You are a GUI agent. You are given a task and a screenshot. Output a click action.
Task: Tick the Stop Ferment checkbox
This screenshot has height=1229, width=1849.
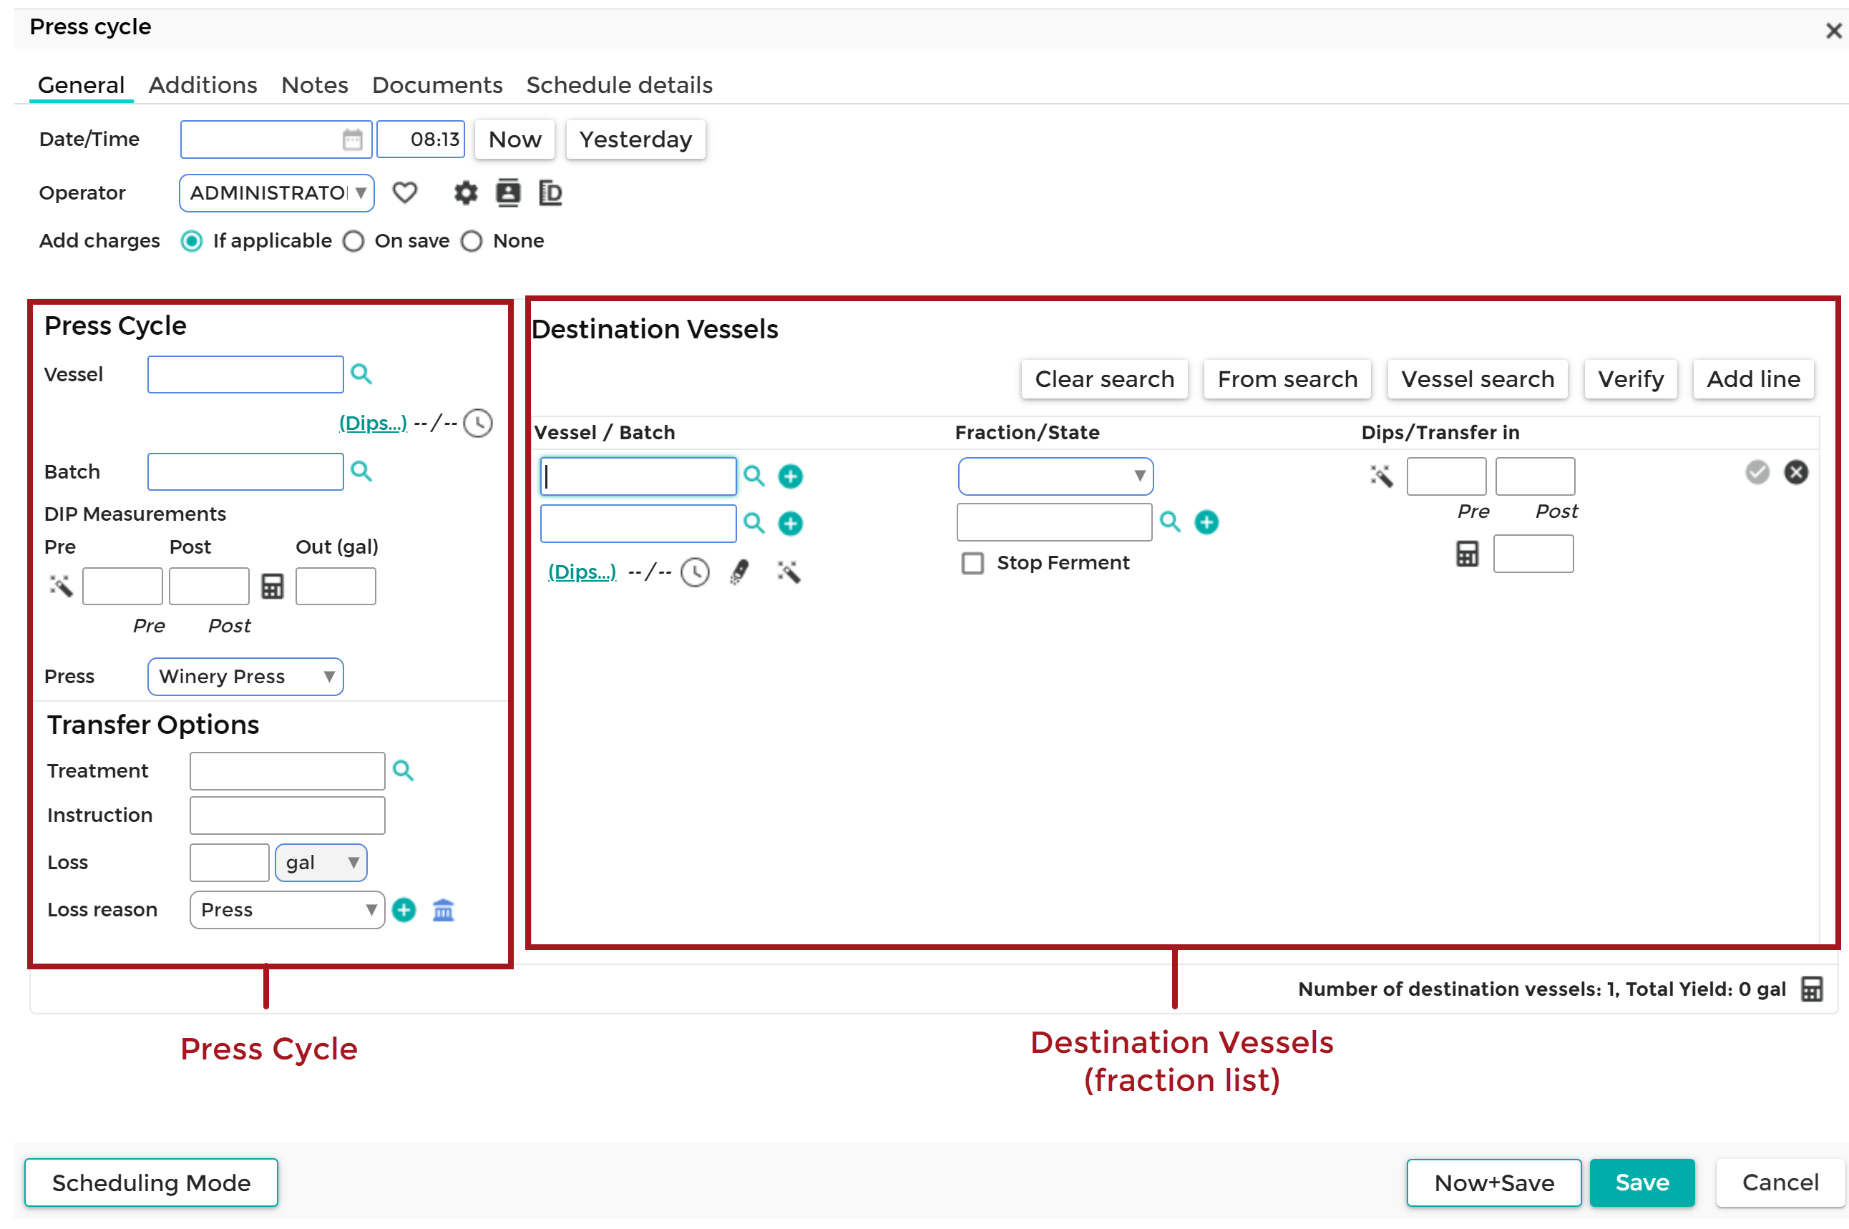972,564
